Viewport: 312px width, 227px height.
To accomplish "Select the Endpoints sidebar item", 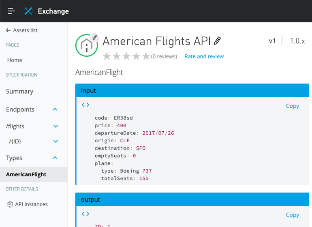I will (20, 109).
